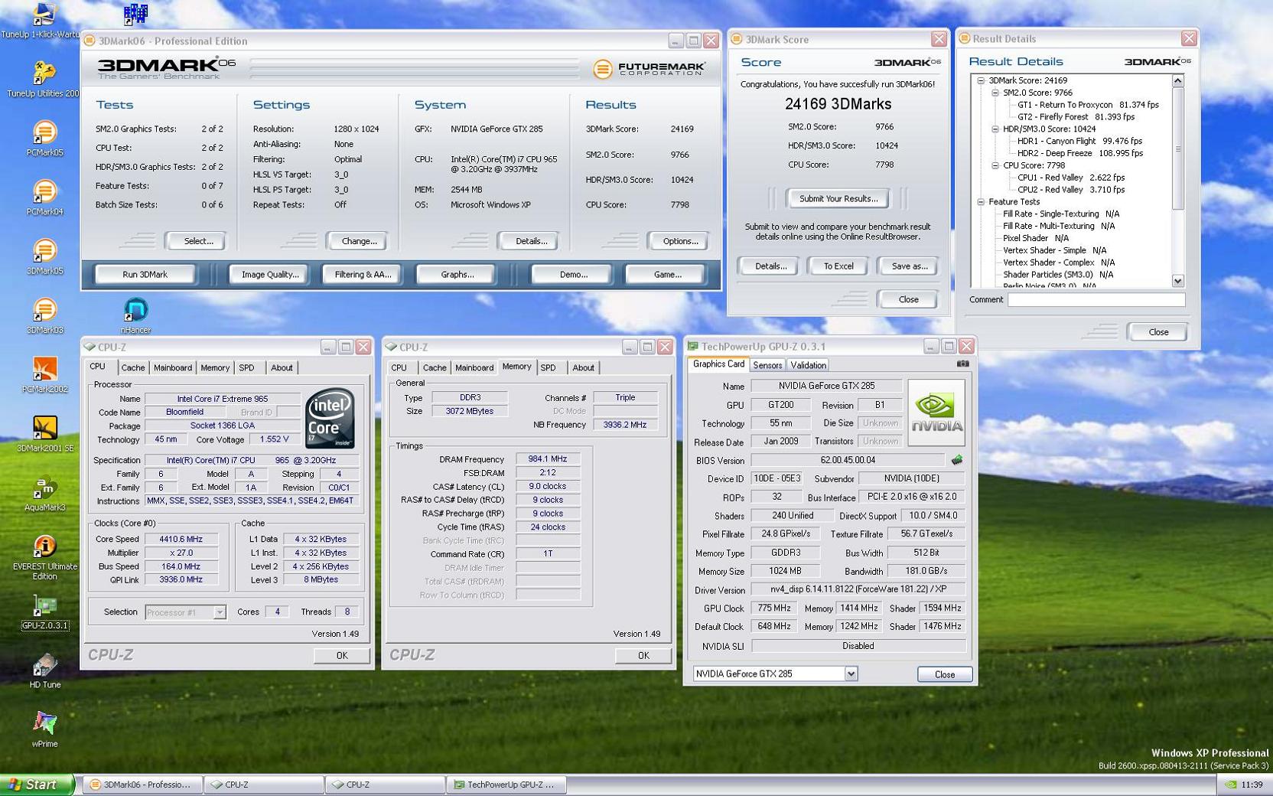Click Select button under Tests

point(198,241)
